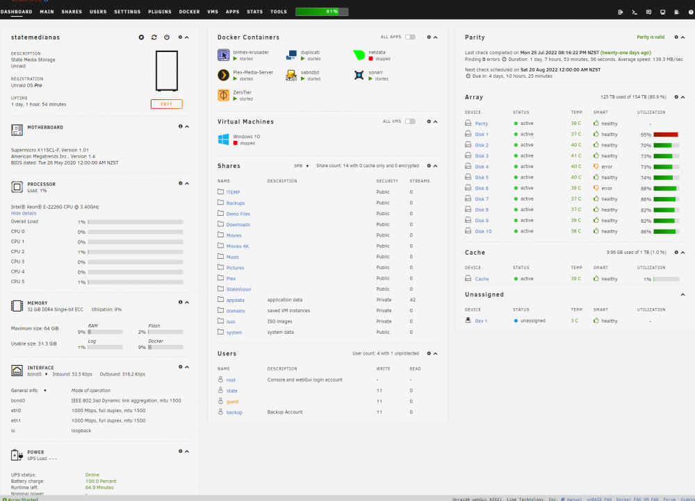Click the duplicati container icon

(x=291, y=56)
